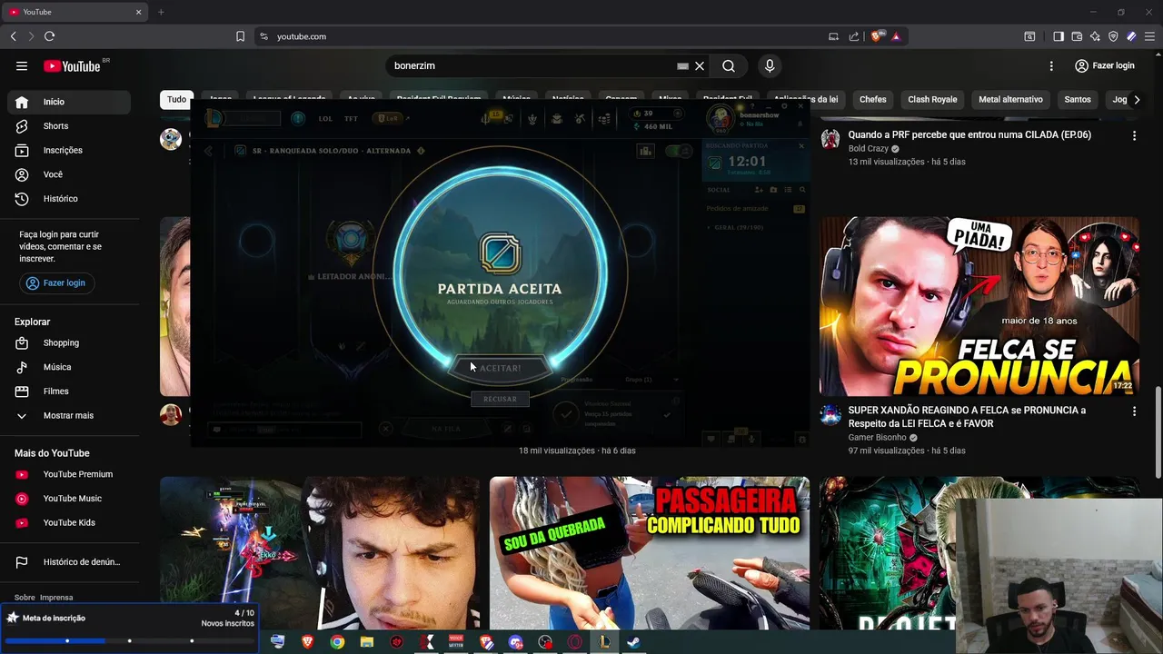Viewport: 1163px width, 654px height.
Task: Open Histórico in the sidebar
Action: point(69,198)
